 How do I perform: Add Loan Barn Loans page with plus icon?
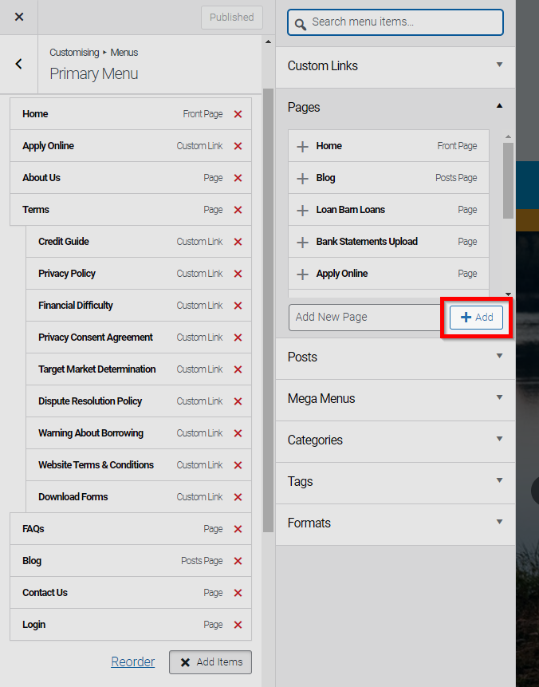pyautogui.click(x=302, y=211)
